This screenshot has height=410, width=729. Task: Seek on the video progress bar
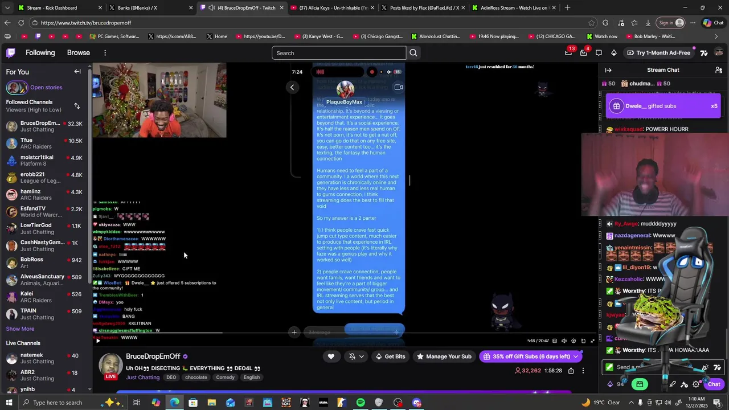(345, 333)
